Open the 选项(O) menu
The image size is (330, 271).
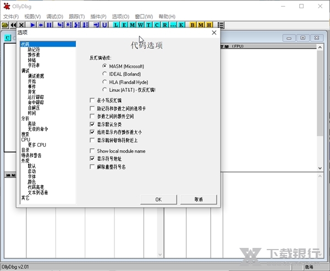point(120,16)
